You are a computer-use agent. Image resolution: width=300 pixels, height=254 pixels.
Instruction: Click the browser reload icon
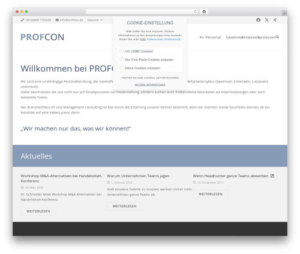pyautogui.click(x=195, y=11)
